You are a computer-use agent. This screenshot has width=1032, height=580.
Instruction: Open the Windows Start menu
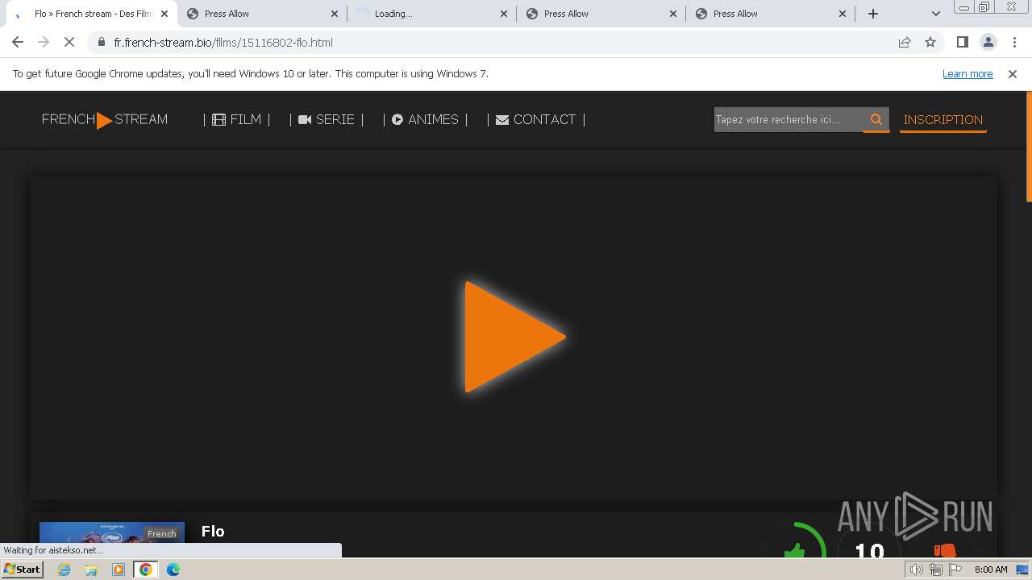[22, 570]
